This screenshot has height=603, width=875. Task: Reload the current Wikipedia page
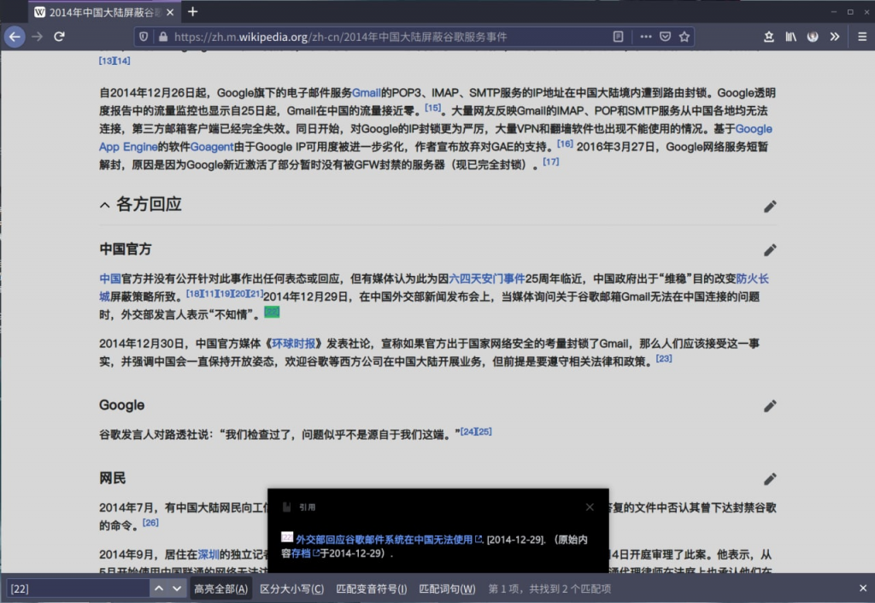(x=60, y=37)
